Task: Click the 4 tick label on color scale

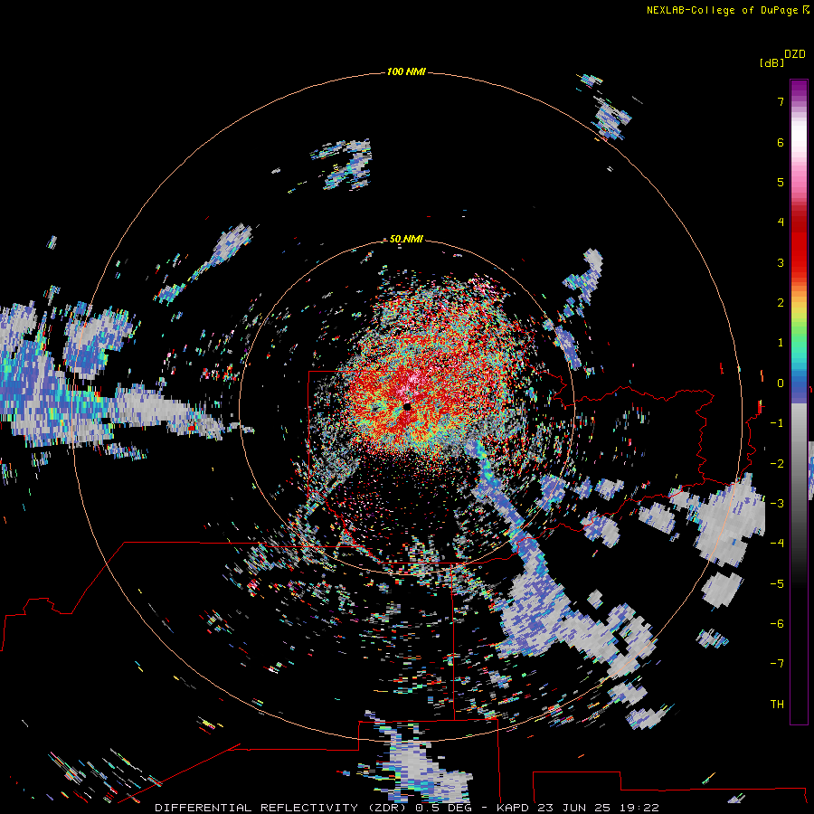Action: click(x=781, y=222)
